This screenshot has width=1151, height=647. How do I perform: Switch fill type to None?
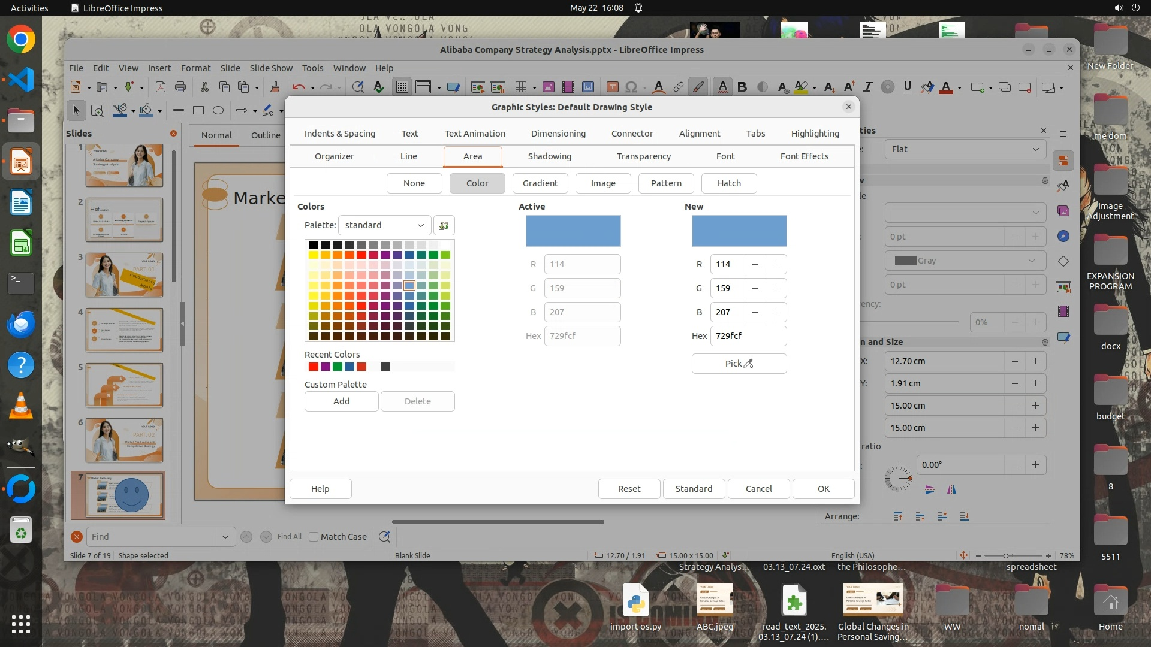click(x=414, y=183)
